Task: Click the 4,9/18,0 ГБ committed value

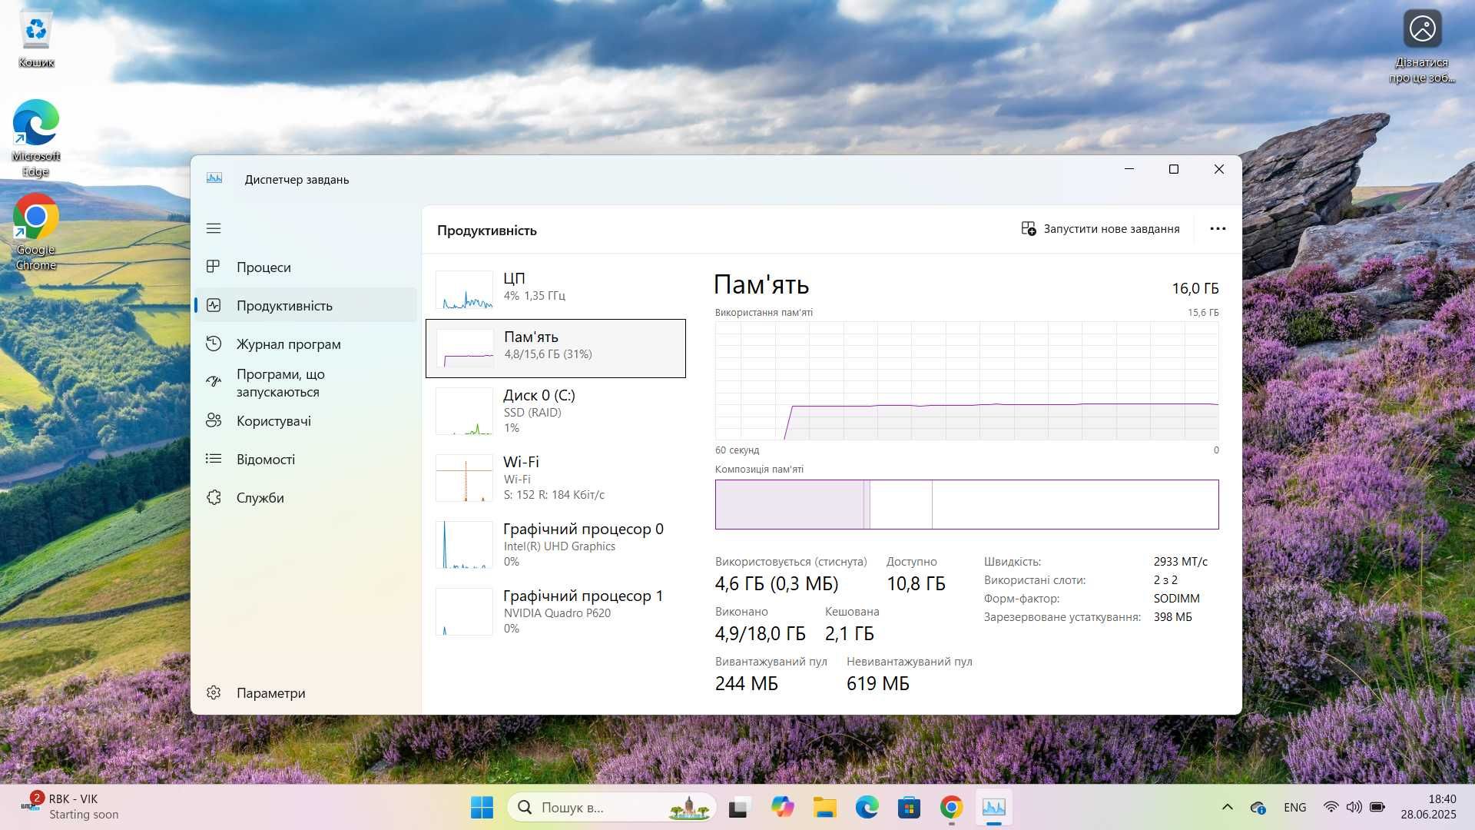Action: [x=761, y=634]
